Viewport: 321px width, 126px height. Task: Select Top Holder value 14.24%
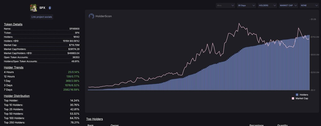pyautogui.click(x=75, y=101)
